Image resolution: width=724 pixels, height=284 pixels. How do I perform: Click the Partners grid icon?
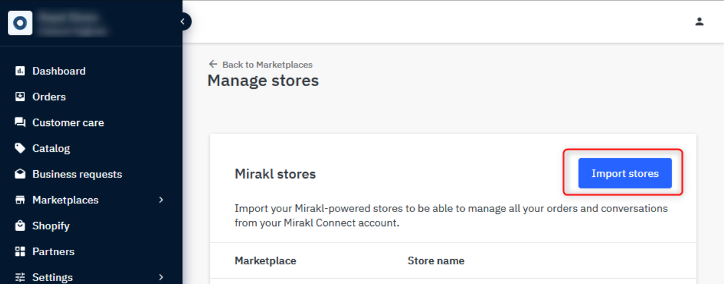[20, 251]
